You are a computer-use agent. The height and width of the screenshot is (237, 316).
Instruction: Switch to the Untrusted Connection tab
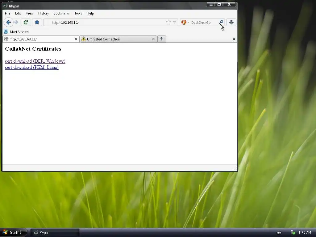[118, 39]
